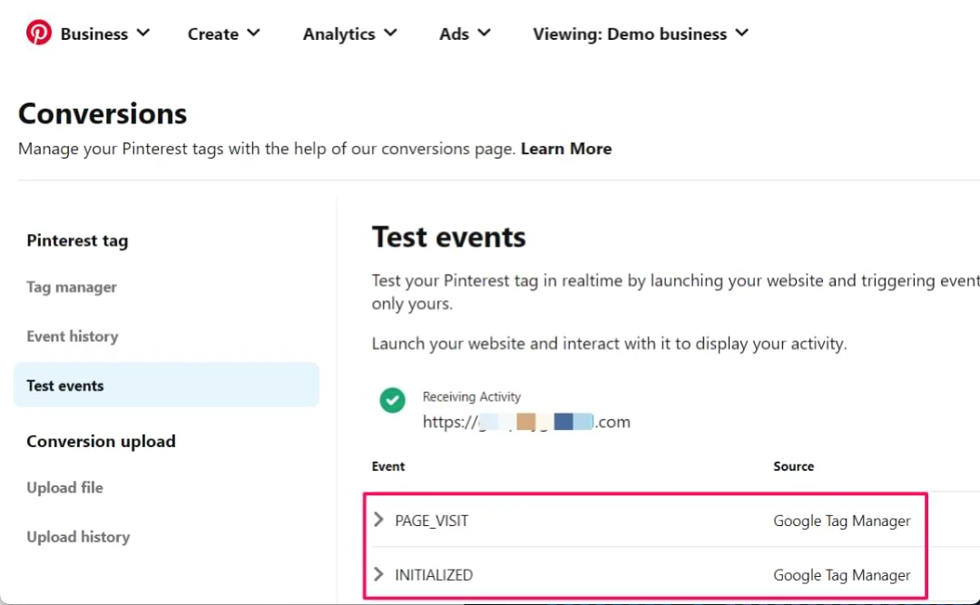Click the Conversions page title
980x605 pixels.
[x=103, y=113]
